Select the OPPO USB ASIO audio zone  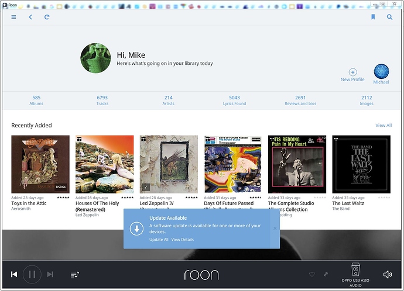coord(355,275)
